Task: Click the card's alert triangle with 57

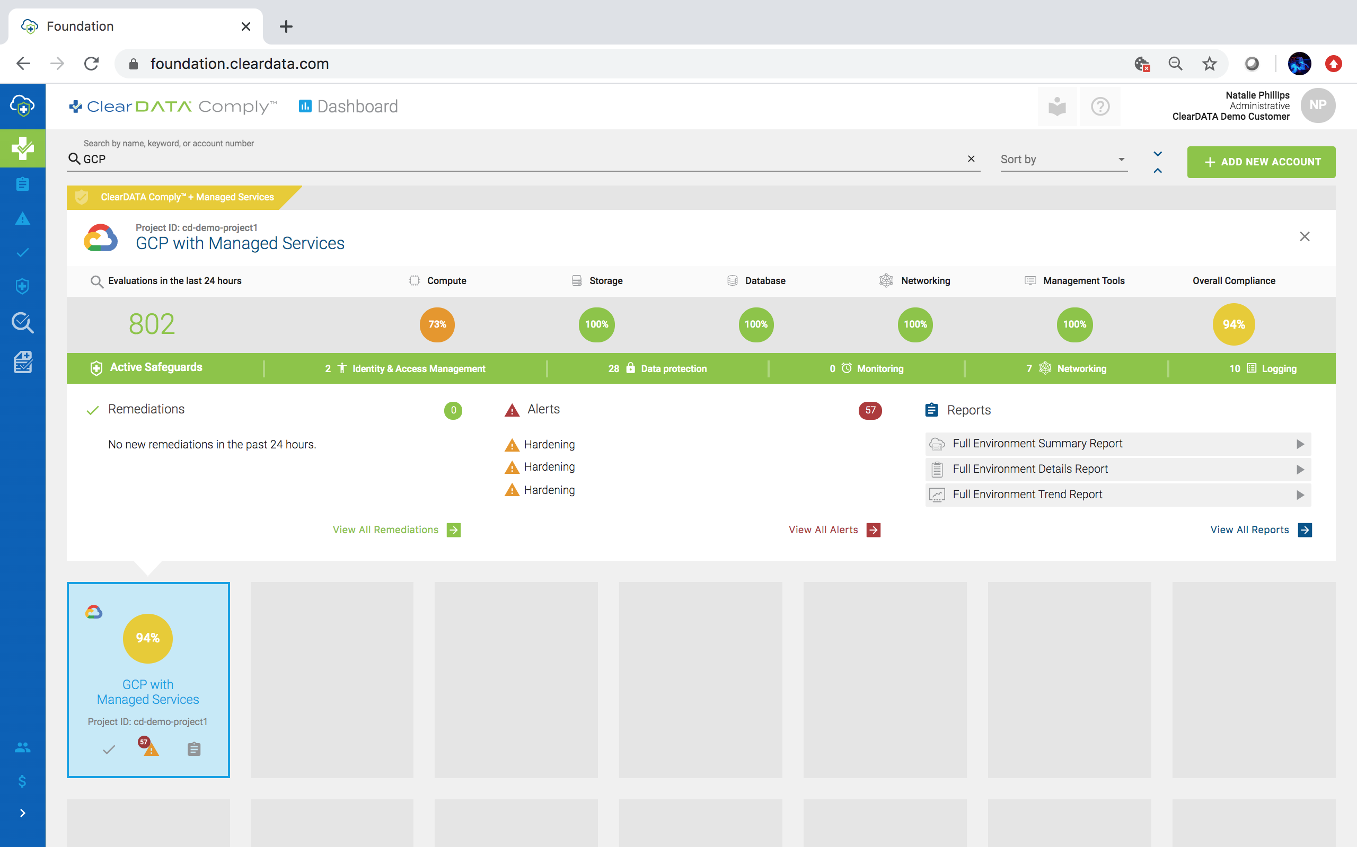Action: [x=148, y=747]
